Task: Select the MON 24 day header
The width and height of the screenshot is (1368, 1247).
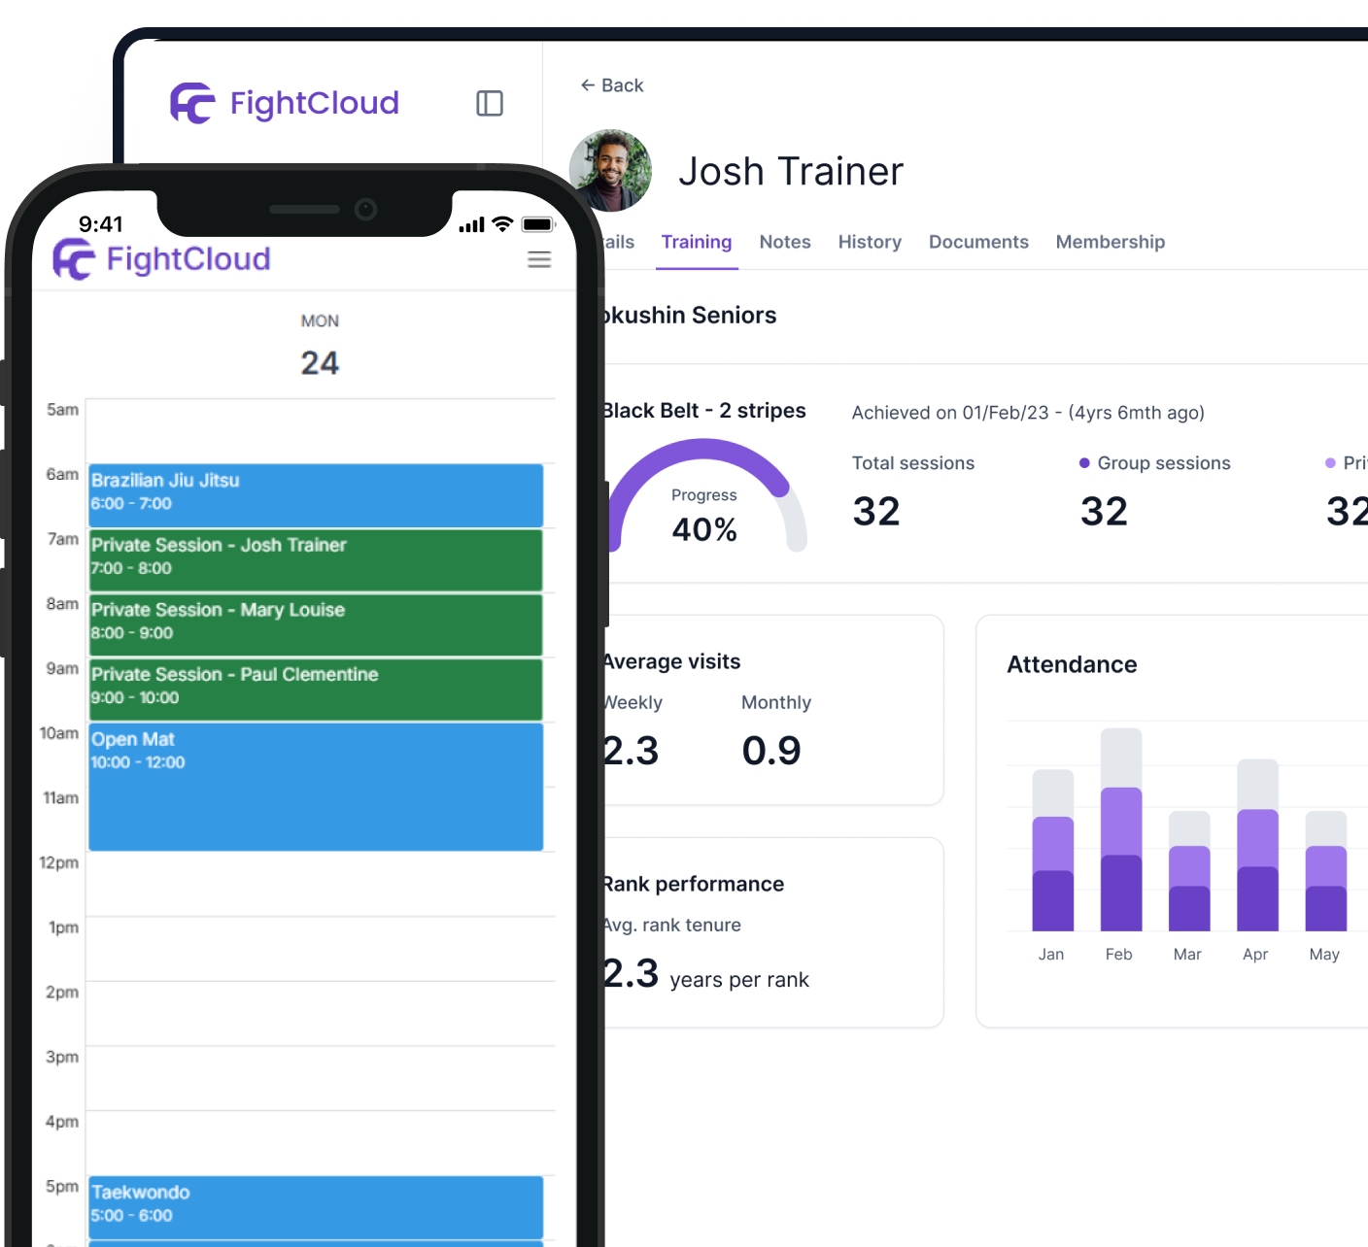Action: click(x=320, y=347)
